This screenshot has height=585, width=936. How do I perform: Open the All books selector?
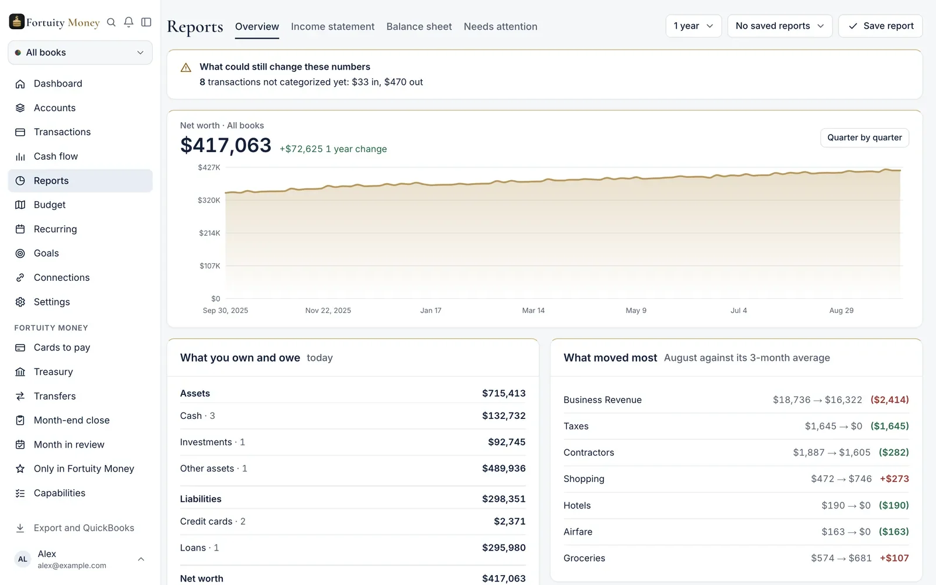point(80,53)
